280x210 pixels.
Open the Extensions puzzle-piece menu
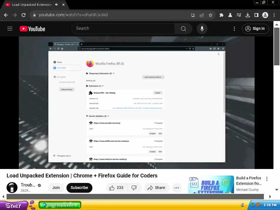pyautogui.click(x=221, y=15)
